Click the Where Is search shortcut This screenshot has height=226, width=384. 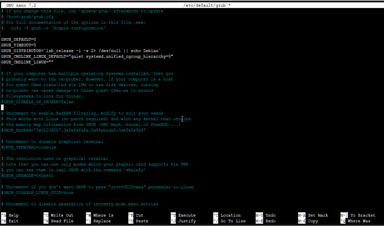tap(103, 215)
